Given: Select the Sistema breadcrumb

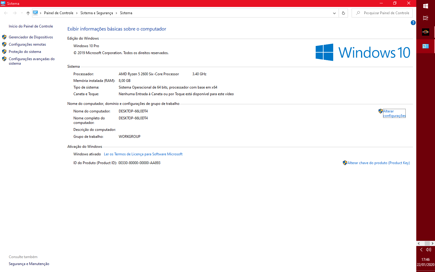Looking at the screenshot, I should 126,13.
